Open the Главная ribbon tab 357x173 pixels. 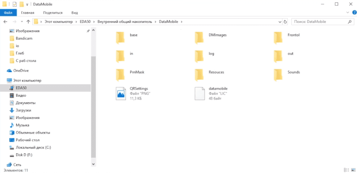click(27, 13)
